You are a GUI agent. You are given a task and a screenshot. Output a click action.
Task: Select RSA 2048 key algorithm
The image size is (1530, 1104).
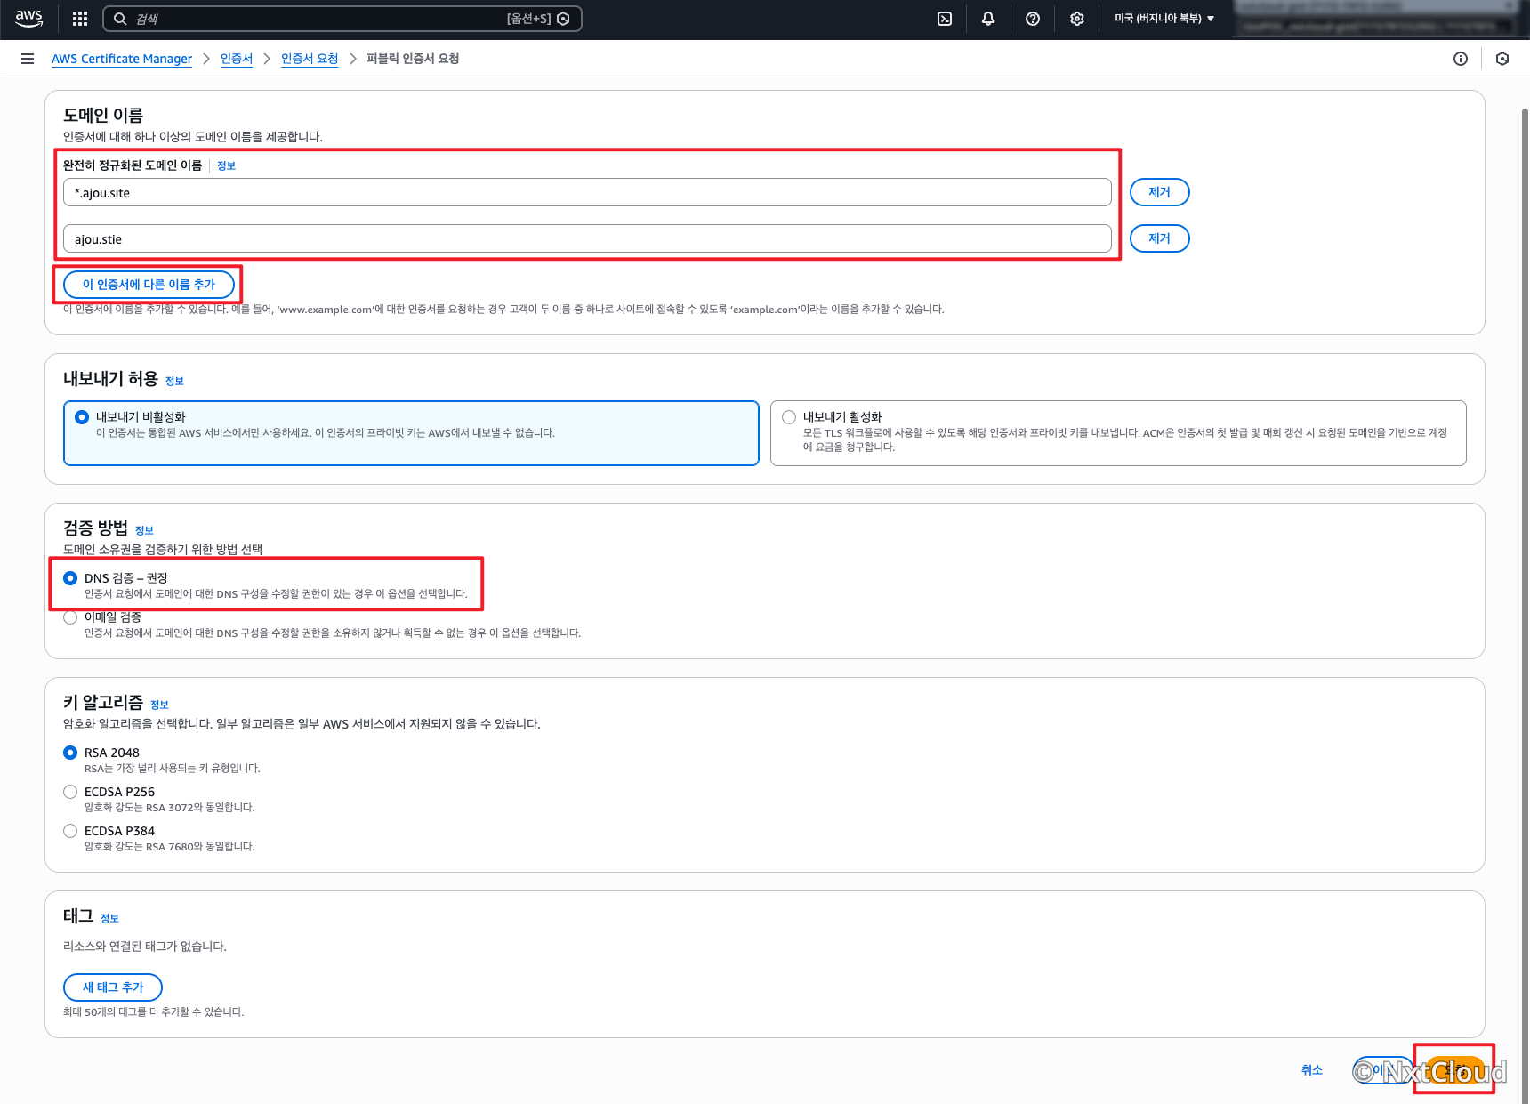70,753
